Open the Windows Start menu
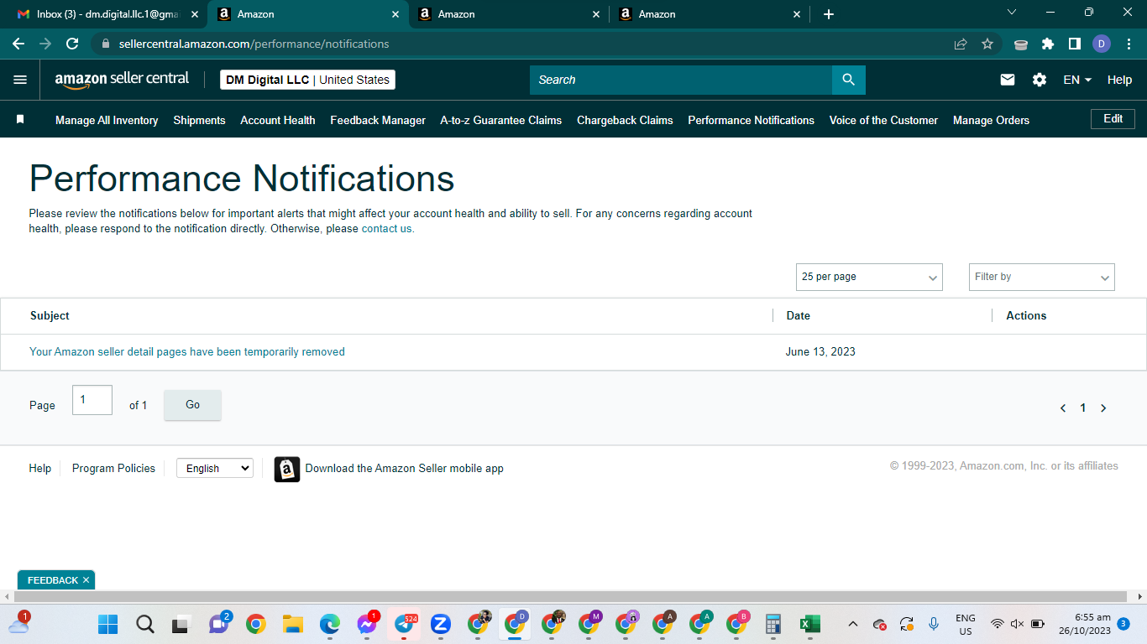 point(107,624)
